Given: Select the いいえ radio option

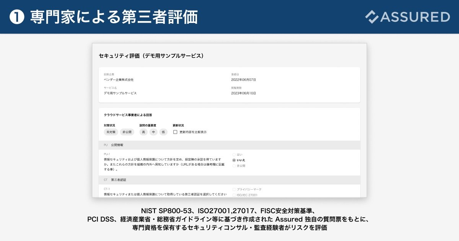Looking at the screenshot, I should pyautogui.click(x=234, y=160).
